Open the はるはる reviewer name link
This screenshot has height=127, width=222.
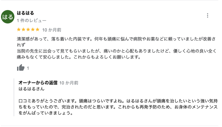(25, 13)
